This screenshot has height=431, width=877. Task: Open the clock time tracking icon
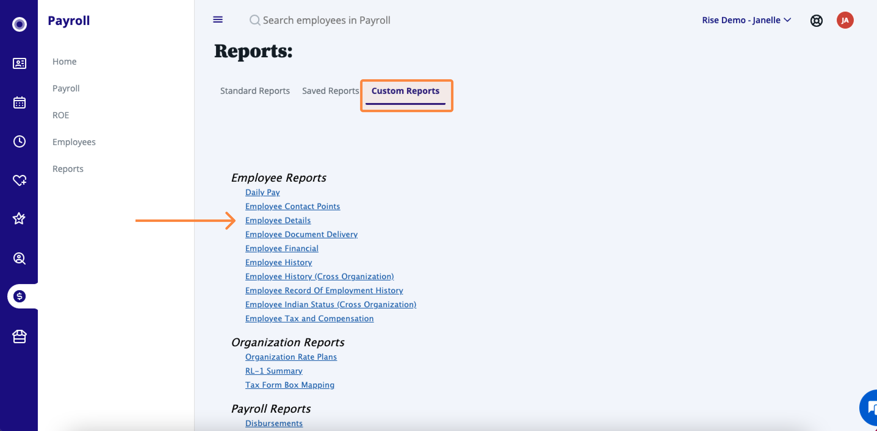(20, 141)
